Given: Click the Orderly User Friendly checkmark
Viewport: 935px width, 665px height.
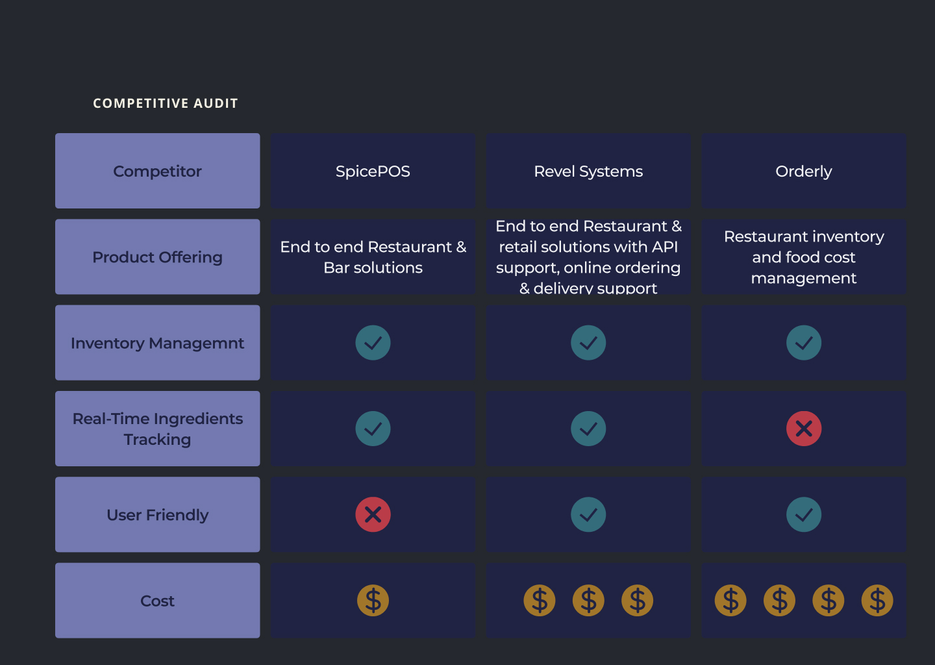Looking at the screenshot, I should (804, 514).
